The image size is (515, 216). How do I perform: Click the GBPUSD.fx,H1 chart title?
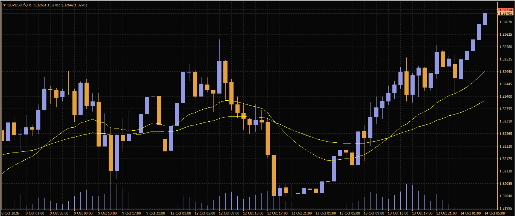pos(20,5)
